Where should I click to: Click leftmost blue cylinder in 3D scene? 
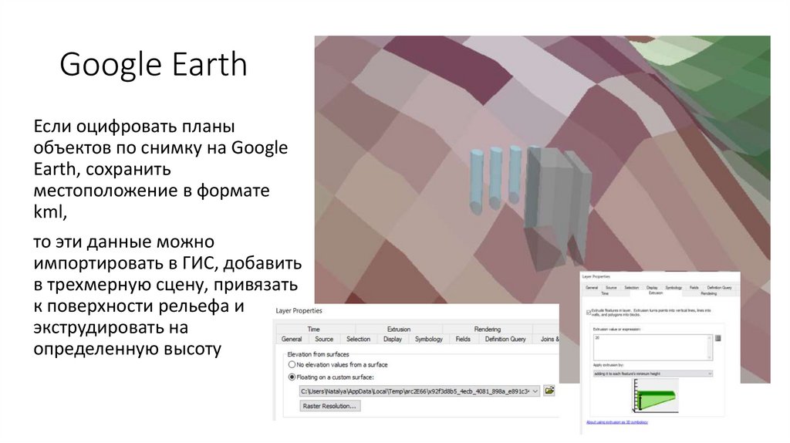(477, 181)
